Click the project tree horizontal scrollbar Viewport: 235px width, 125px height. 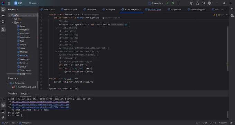19,74
